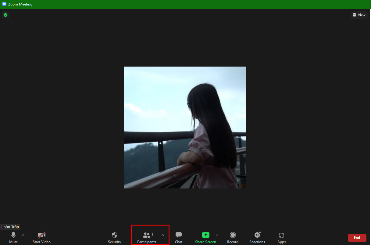Viewport: 371px width, 245px height.
Task: Expand audio settings next to Mute
Action: coord(23,235)
